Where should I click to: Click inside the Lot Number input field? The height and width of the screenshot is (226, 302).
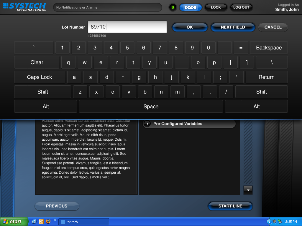pos(127,27)
